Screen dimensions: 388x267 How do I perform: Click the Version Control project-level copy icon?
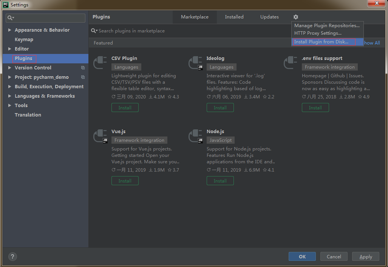coord(83,68)
